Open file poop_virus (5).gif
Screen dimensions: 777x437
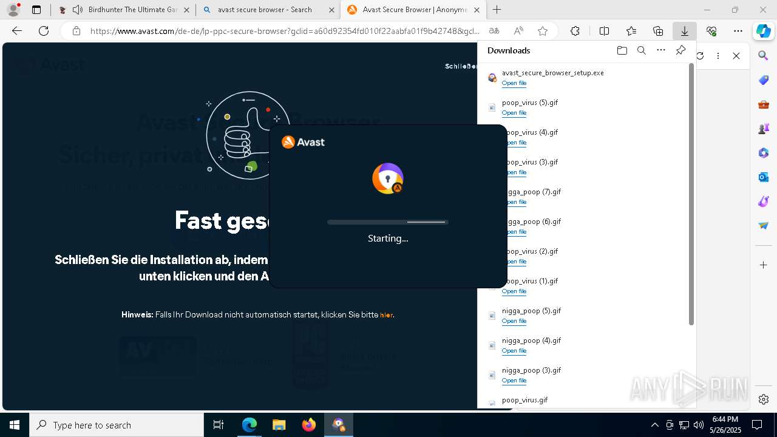pyautogui.click(x=514, y=113)
